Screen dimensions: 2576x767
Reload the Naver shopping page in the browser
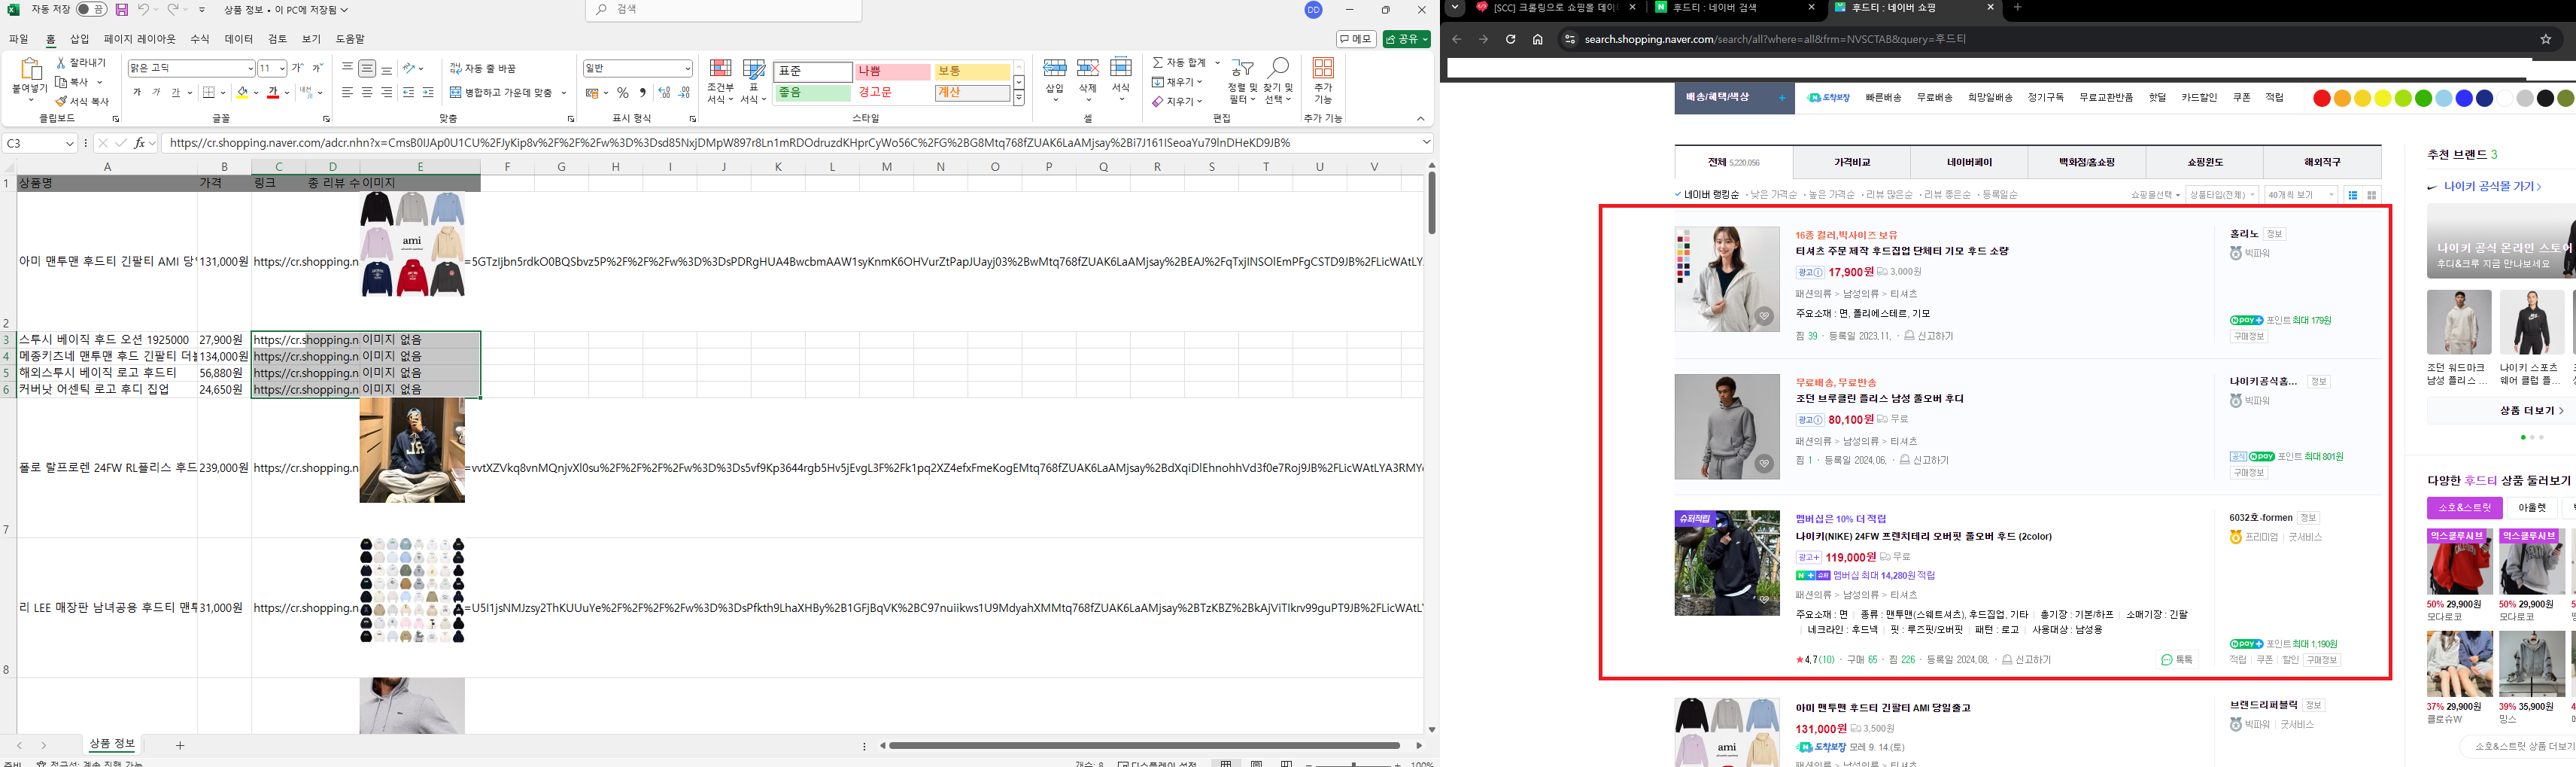click(x=1510, y=39)
